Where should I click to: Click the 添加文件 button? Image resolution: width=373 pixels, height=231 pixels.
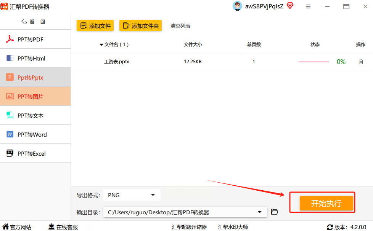click(95, 25)
